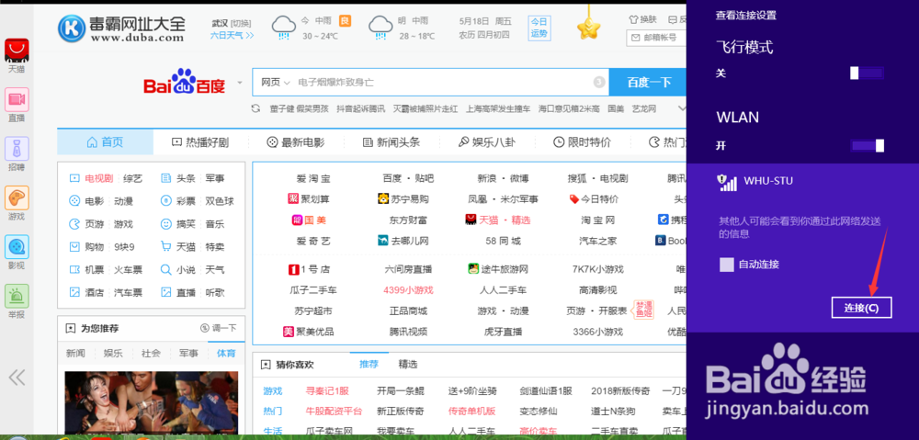Select the 热播好剧 tab
The image size is (919, 440).
click(x=199, y=142)
